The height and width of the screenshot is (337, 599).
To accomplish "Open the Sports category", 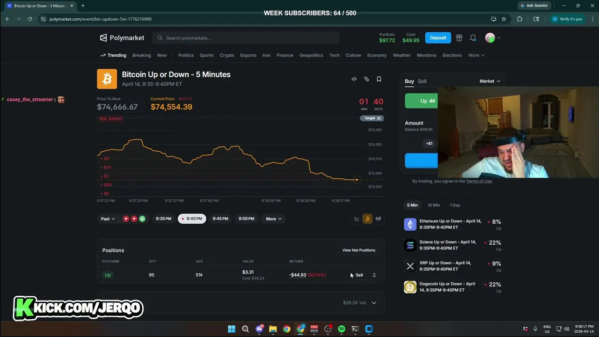I will click(206, 55).
